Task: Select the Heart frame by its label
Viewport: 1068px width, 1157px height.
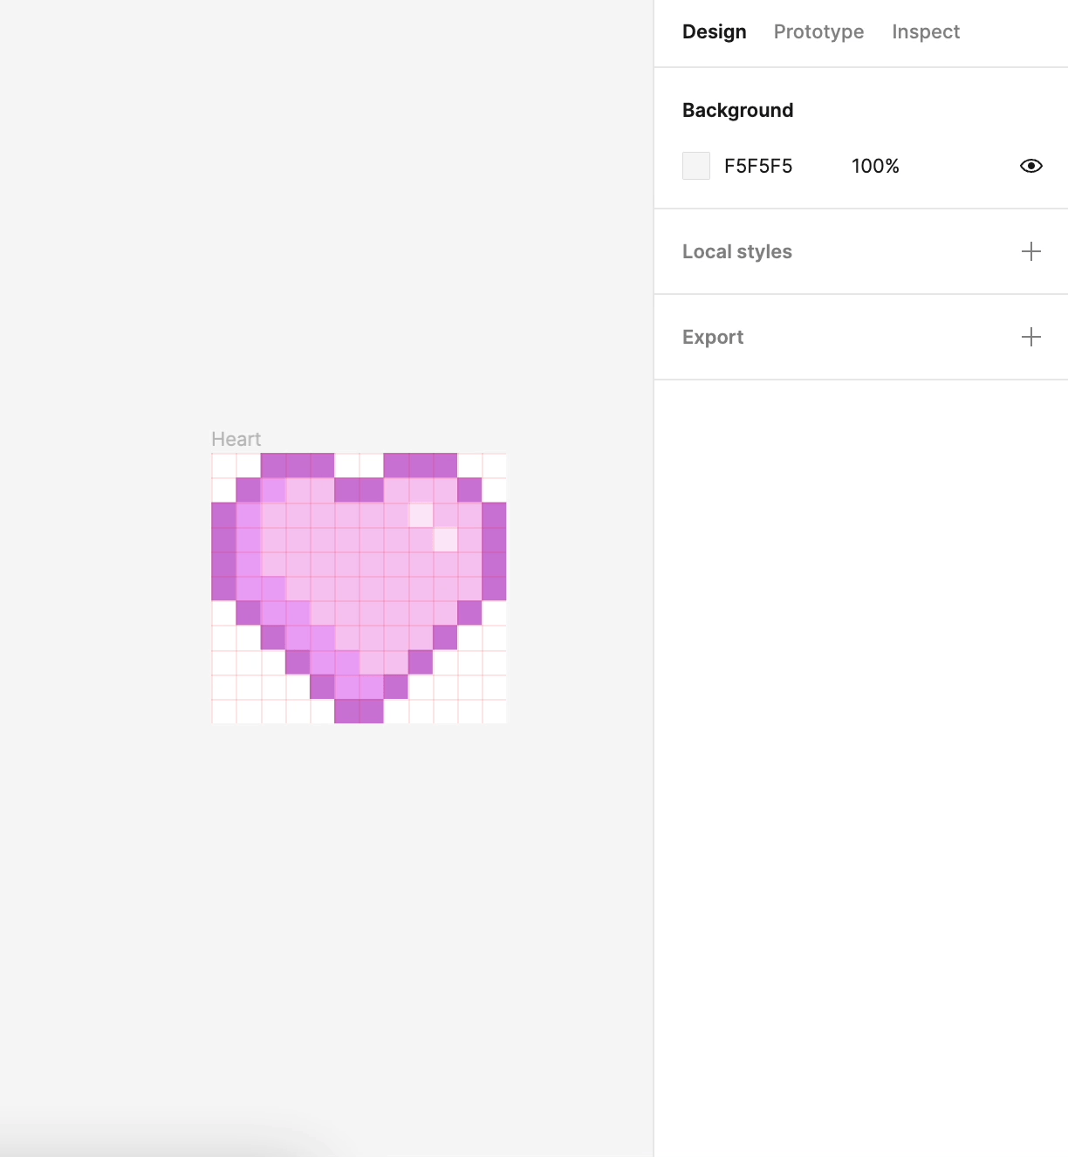Action: 236,439
